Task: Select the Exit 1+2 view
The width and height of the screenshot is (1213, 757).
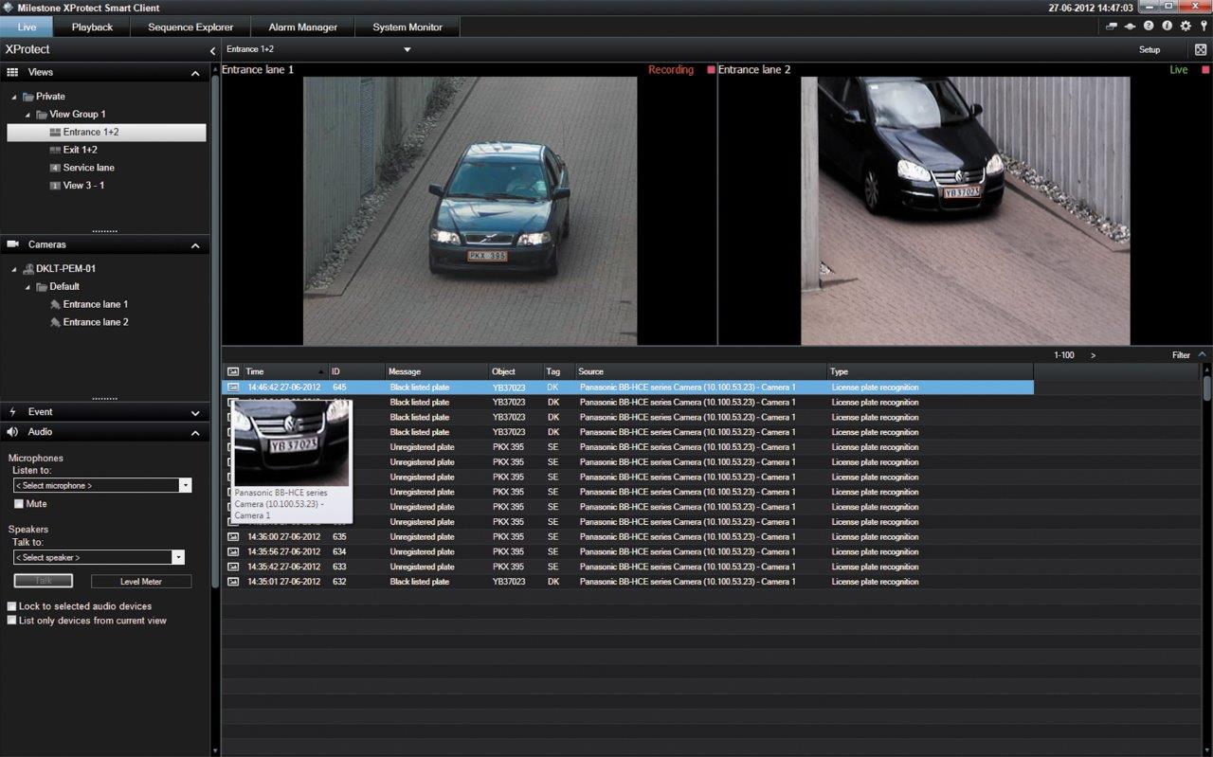Action: [81, 150]
